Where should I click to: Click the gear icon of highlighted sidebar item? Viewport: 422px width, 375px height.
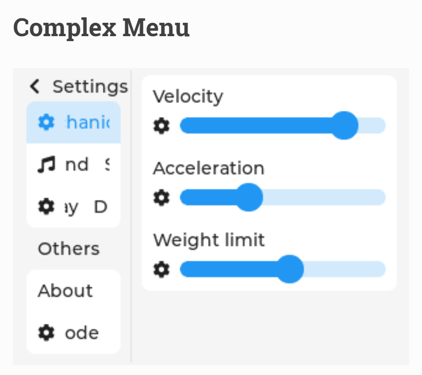[46, 122]
